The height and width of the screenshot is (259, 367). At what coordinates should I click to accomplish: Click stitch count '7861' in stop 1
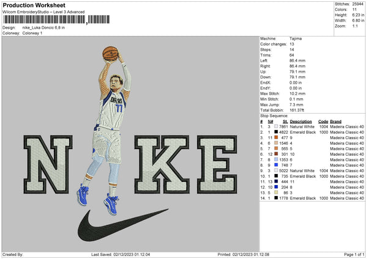(x=284, y=126)
